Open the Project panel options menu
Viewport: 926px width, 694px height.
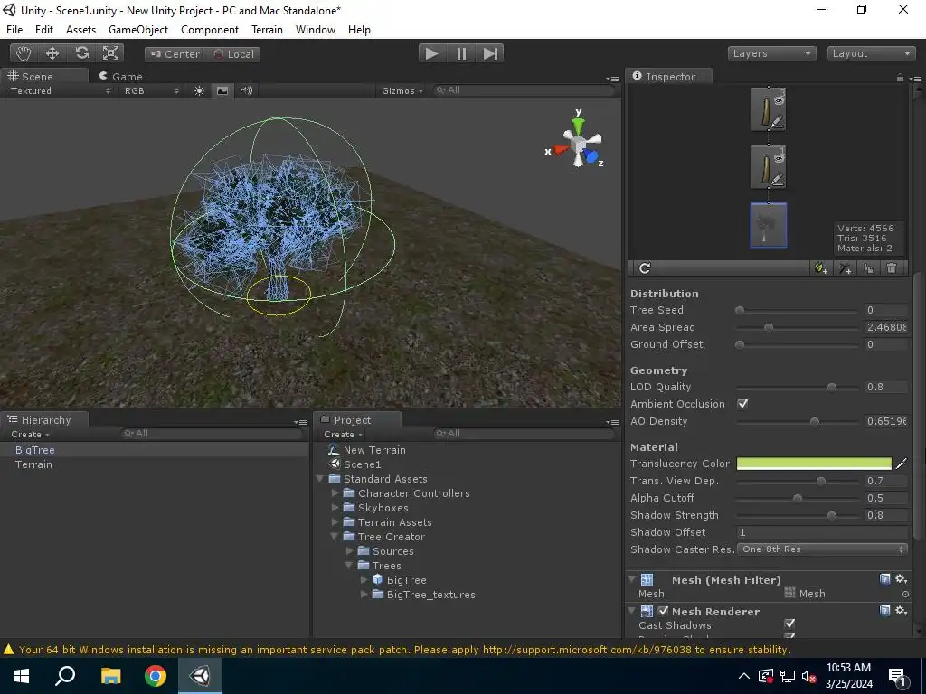click(612, 422)
